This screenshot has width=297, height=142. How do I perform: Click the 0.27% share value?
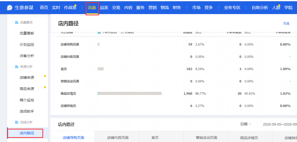click(x=200, y=106)
